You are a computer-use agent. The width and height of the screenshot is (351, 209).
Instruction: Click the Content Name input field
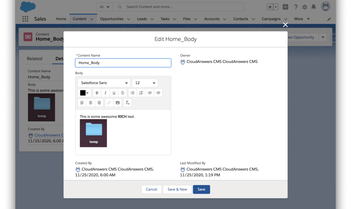pyautogui.click(x=123, y=63)
